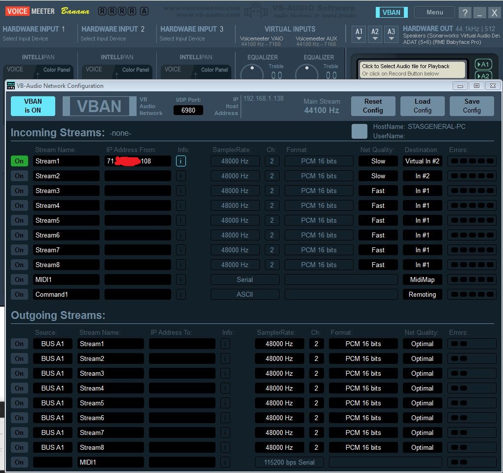Open the A2 hardware out dropdown
This screenshot has height=473, width=503.
(375, 34)
